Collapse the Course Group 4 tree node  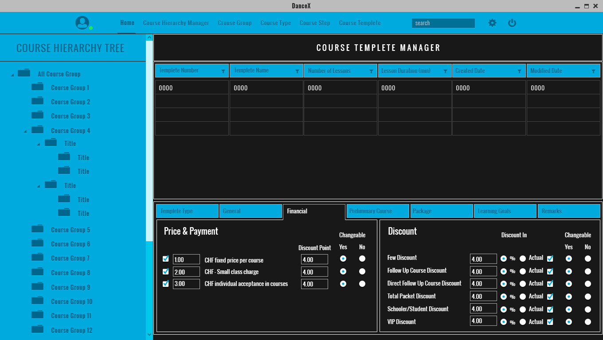(25, 131)
